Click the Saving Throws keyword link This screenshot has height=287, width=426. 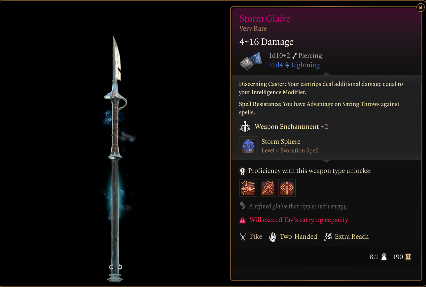361,104
